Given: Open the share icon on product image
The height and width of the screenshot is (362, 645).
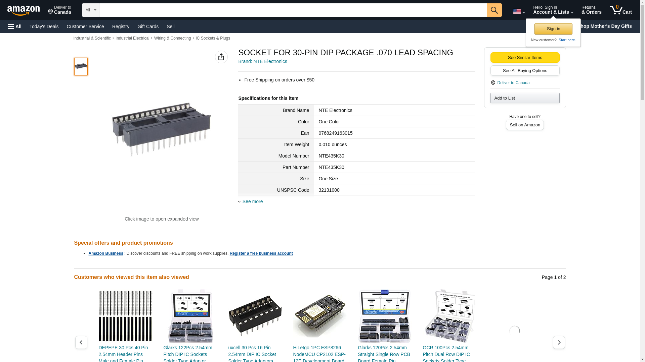Looking at the screenshot, I should [x=221, y=57].
